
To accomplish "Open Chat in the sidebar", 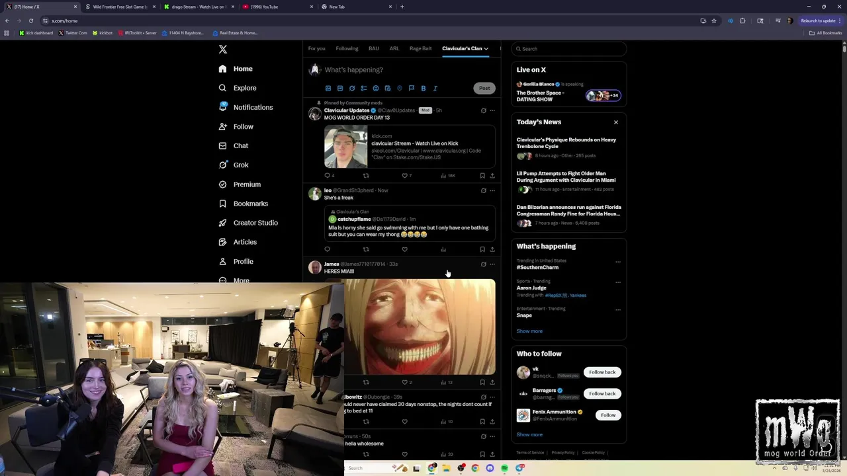I will pos(233,145).
